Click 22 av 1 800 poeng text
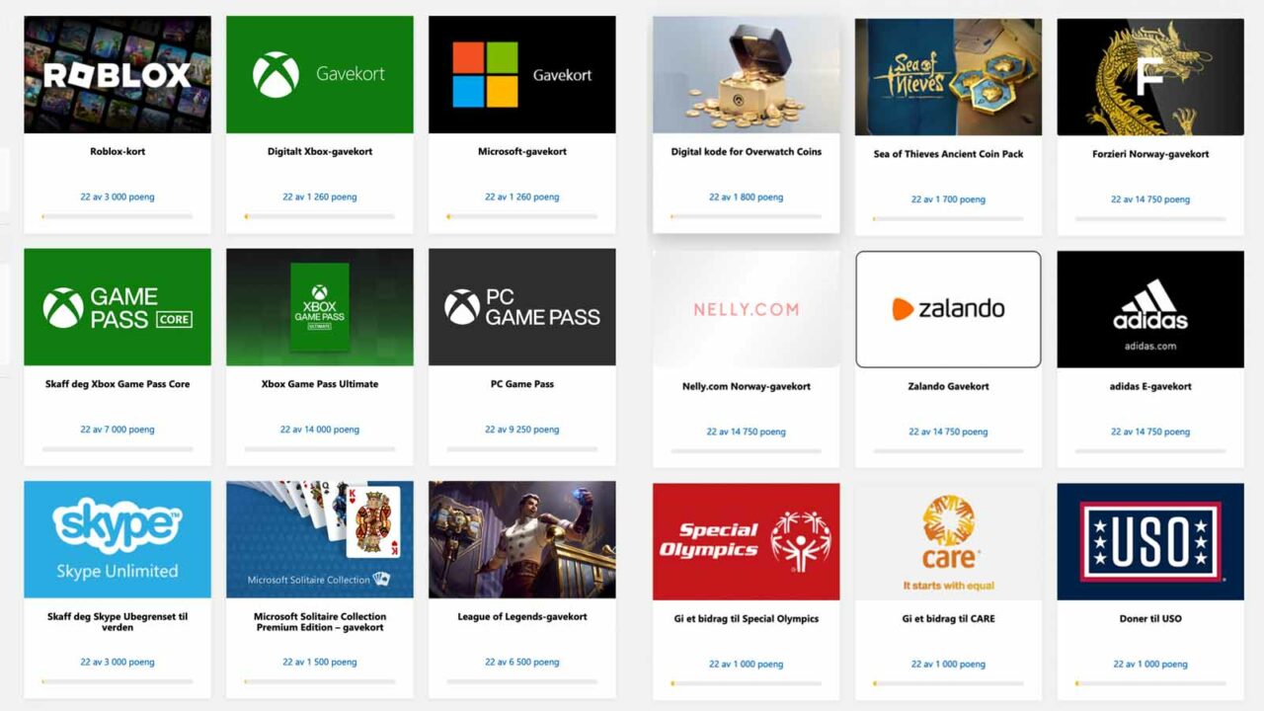Screen dimensions: 1264x711 [747, 197]
